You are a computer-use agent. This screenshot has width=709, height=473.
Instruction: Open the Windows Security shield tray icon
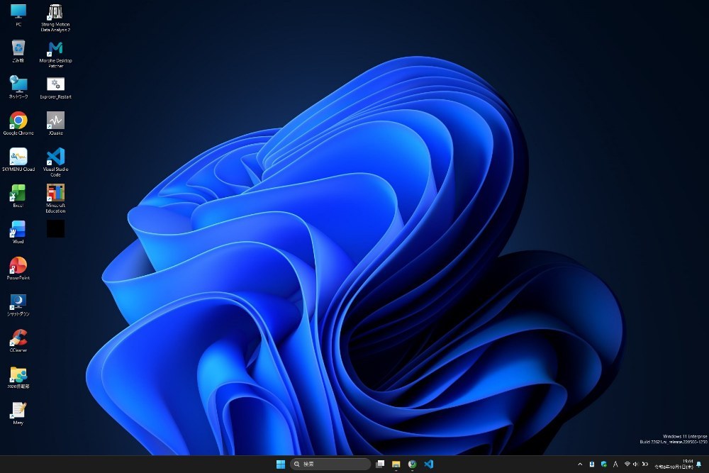pos(603,464)
